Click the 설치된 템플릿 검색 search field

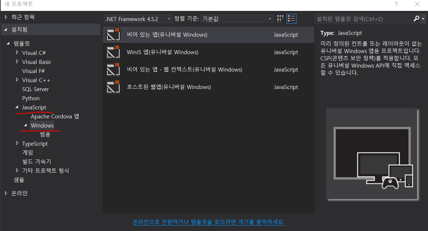click(360, 19)
